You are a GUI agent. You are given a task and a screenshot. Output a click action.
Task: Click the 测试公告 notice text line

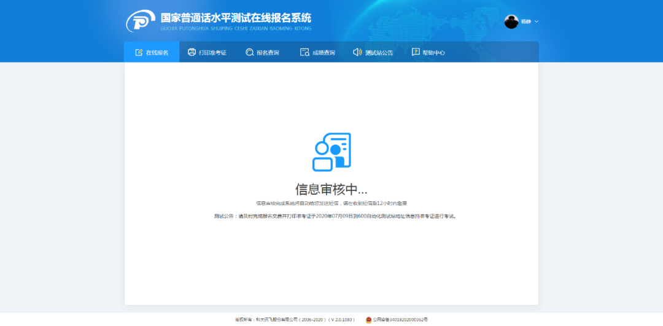pos(335,216)
